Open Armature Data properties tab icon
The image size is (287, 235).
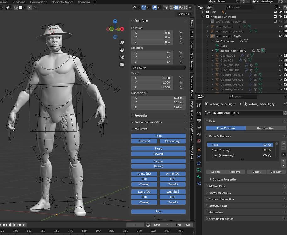pos(199,170)
